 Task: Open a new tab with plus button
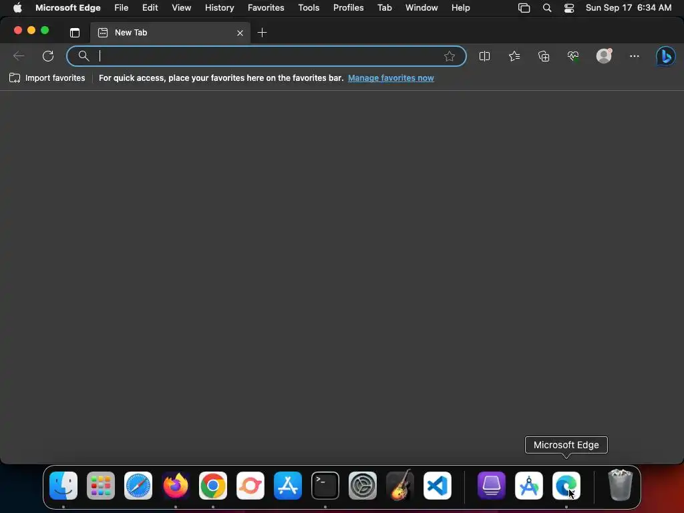tap(262, 33)
